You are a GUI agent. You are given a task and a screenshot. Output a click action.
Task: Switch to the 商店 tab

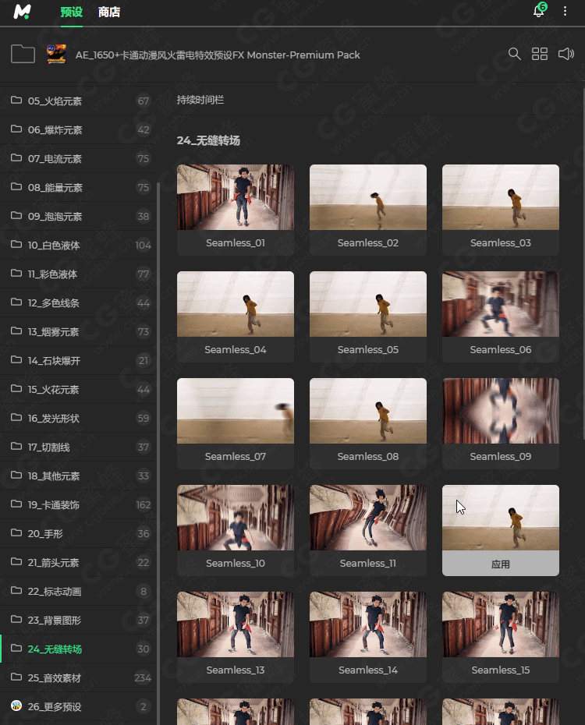(x=109, y=12)
